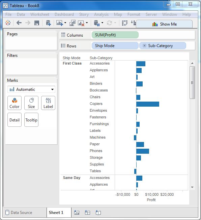This screenshot has height=220, width=201.
Task: Open the Clear Sheet dropdown arrow
Action: tap(87, 23)
